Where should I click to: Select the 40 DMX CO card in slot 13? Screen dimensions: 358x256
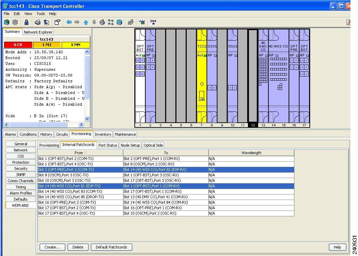pyautogui.click(x=263, y=76)
